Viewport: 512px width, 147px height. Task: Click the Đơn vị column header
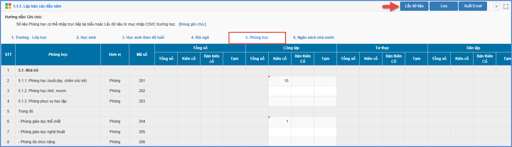click(x=115, y=55)
